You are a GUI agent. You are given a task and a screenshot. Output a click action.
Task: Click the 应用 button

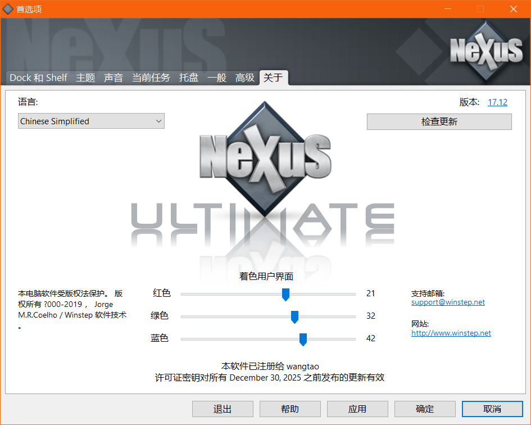[x=357, y=409]
